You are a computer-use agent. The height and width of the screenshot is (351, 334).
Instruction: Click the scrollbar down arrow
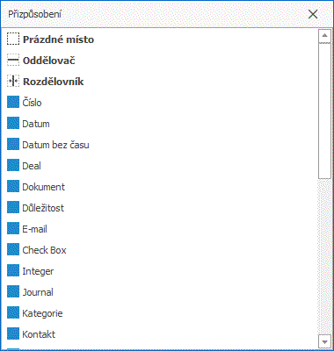coord(324,341)
